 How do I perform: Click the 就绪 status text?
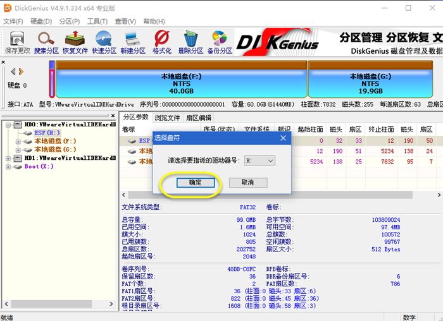tap(7, 318)
